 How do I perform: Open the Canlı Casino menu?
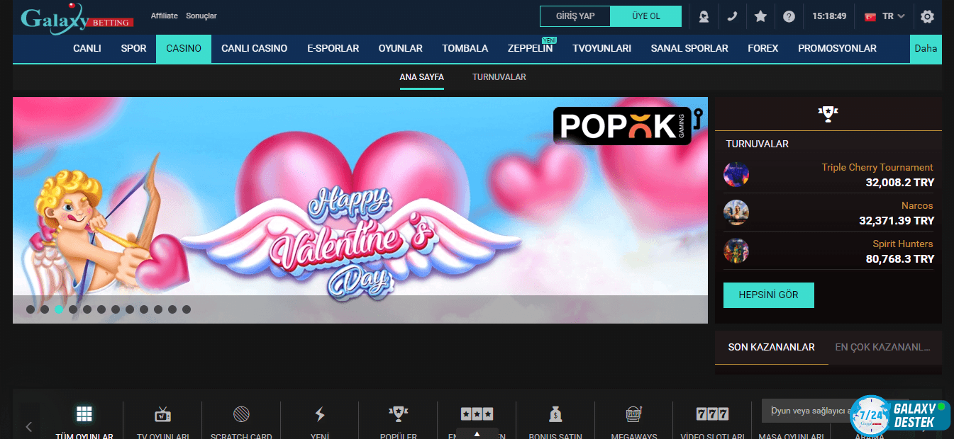254,49
